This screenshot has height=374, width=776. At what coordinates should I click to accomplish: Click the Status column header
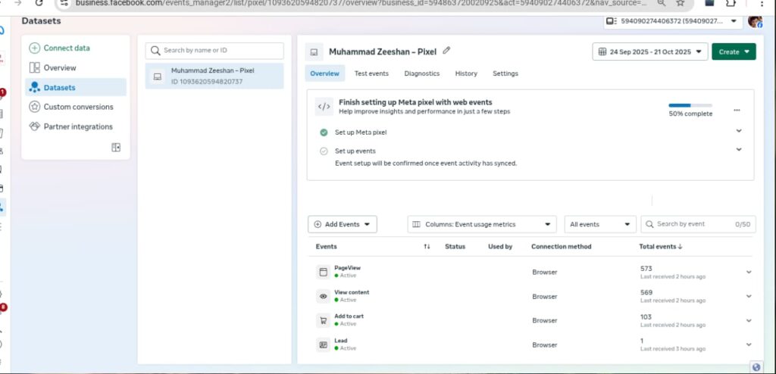(455, 246)
